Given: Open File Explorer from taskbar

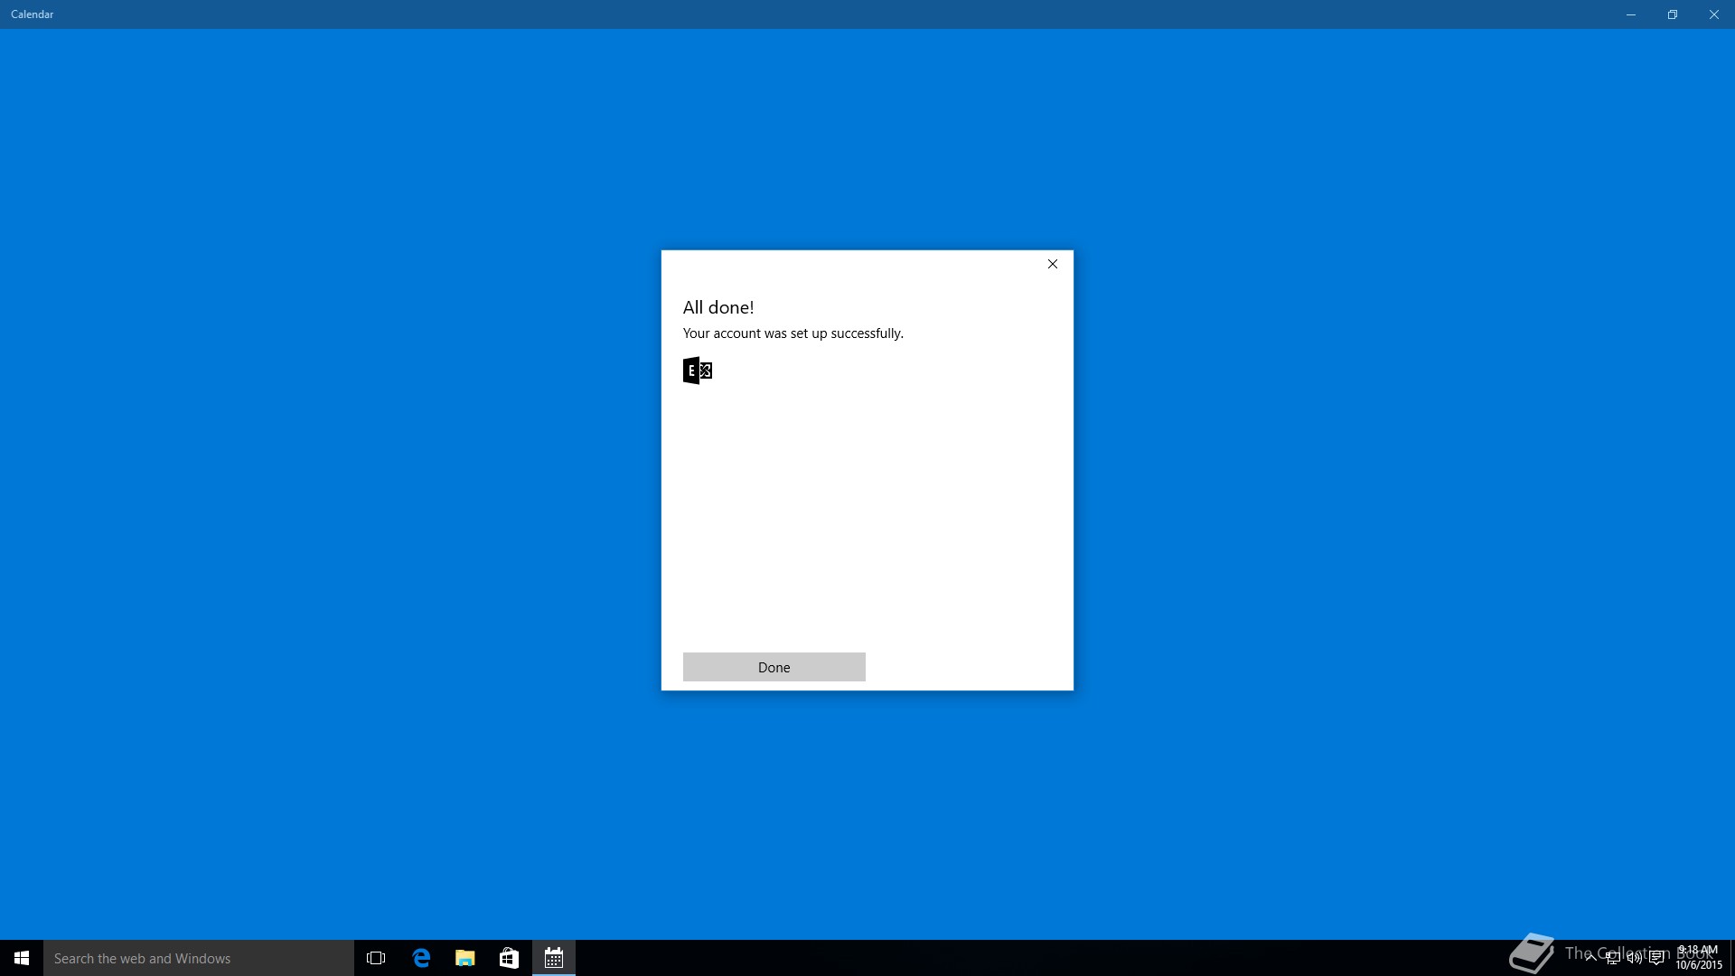Looking at the screenshot, I should 464,958.
